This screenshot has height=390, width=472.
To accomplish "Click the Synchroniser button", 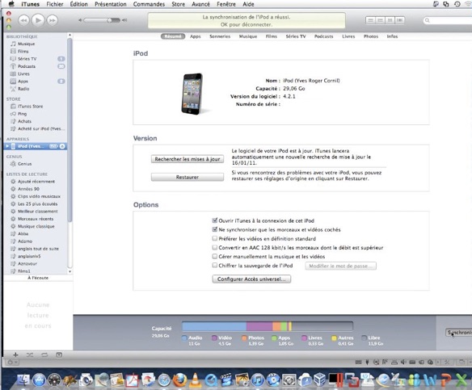I will 458,332.
